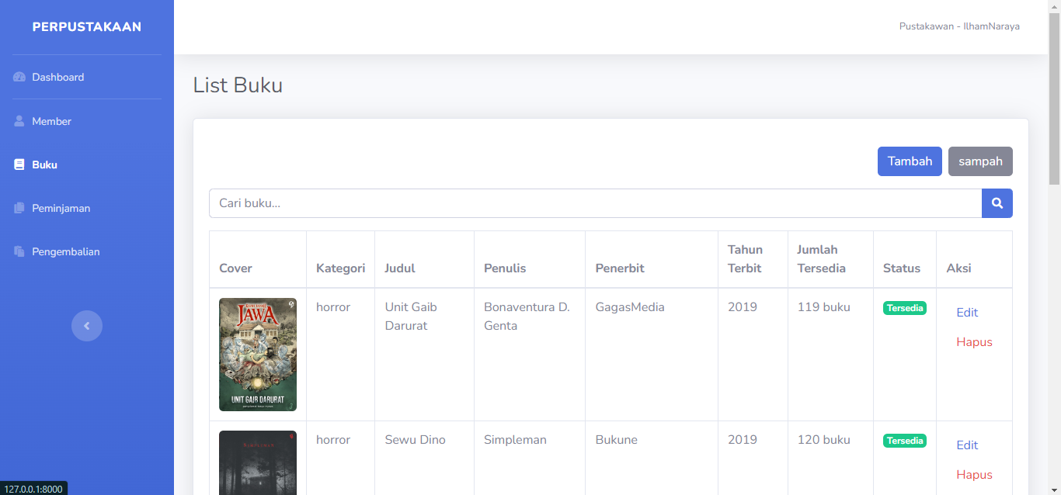Collapse the sidebar with the chevron toggle
This screenshot has height=495, width=1061.
point(87,326)
